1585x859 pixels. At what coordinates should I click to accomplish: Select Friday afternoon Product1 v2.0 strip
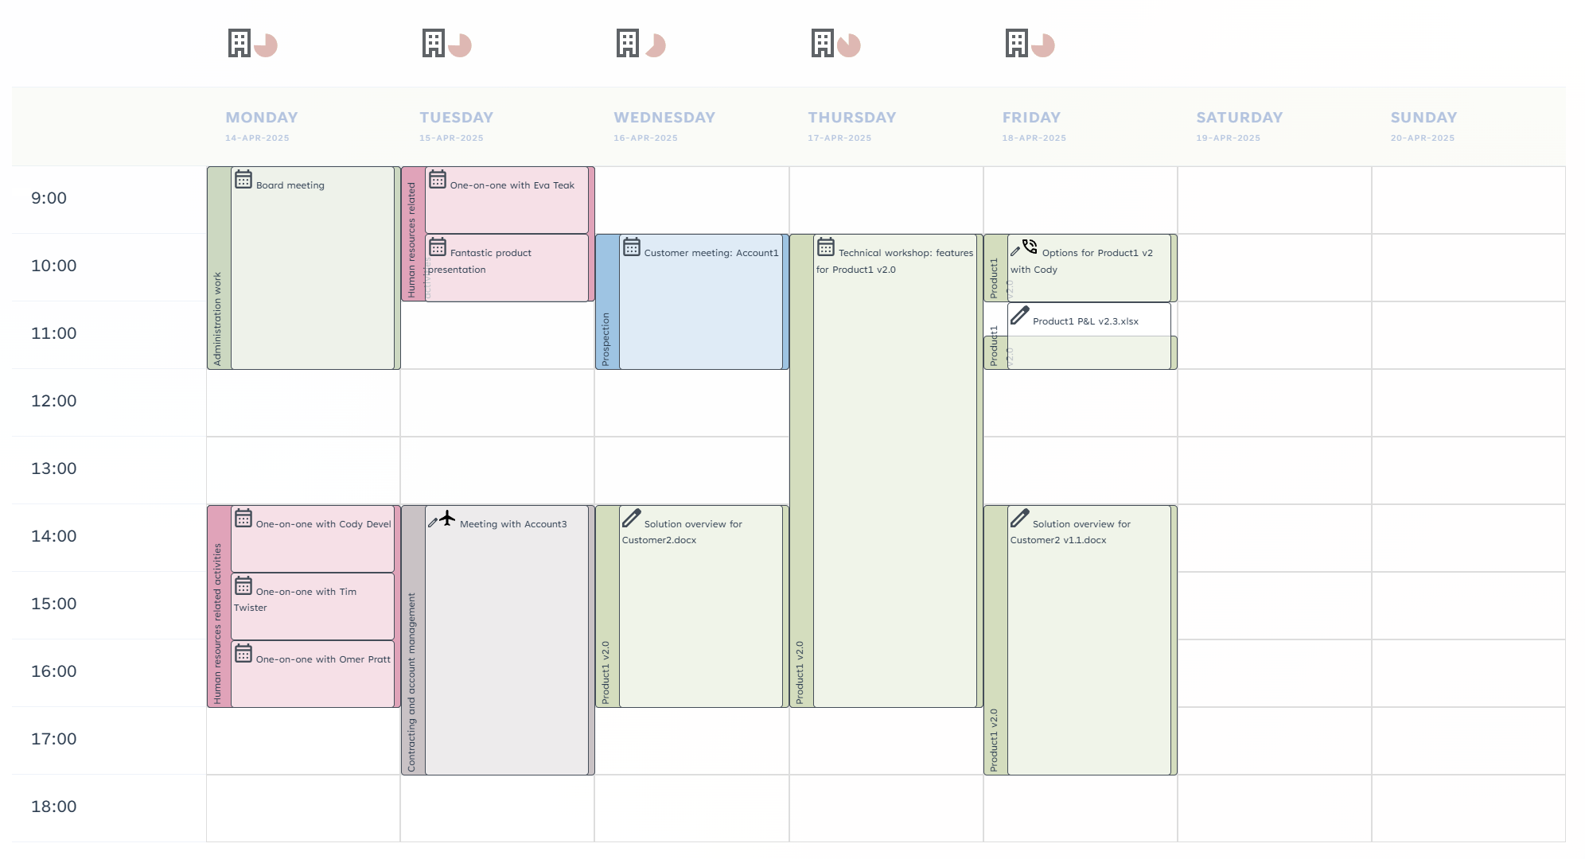click(995, 639)
